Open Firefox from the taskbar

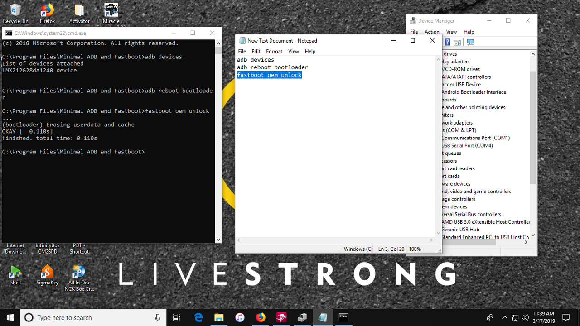(x=261, y=317)
